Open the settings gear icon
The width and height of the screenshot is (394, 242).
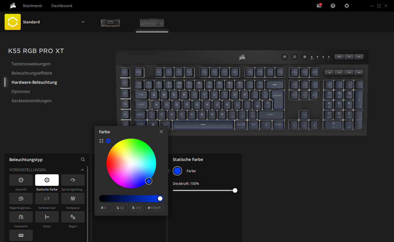pyautogui.click(x=347, y=6)
